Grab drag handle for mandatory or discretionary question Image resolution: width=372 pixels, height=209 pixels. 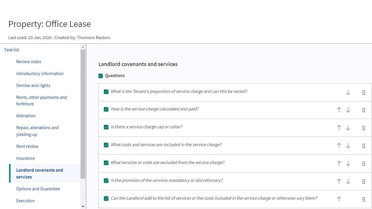tap(364, 182)
